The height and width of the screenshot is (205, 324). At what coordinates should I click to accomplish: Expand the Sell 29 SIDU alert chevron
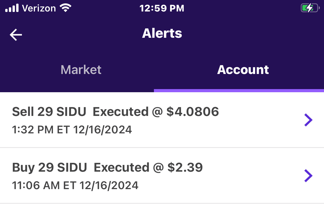pyautogui.click(x=308, y=120)
